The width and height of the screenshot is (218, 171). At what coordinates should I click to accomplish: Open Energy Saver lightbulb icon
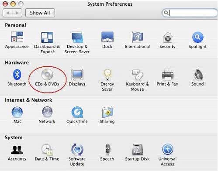pos(107,75)
